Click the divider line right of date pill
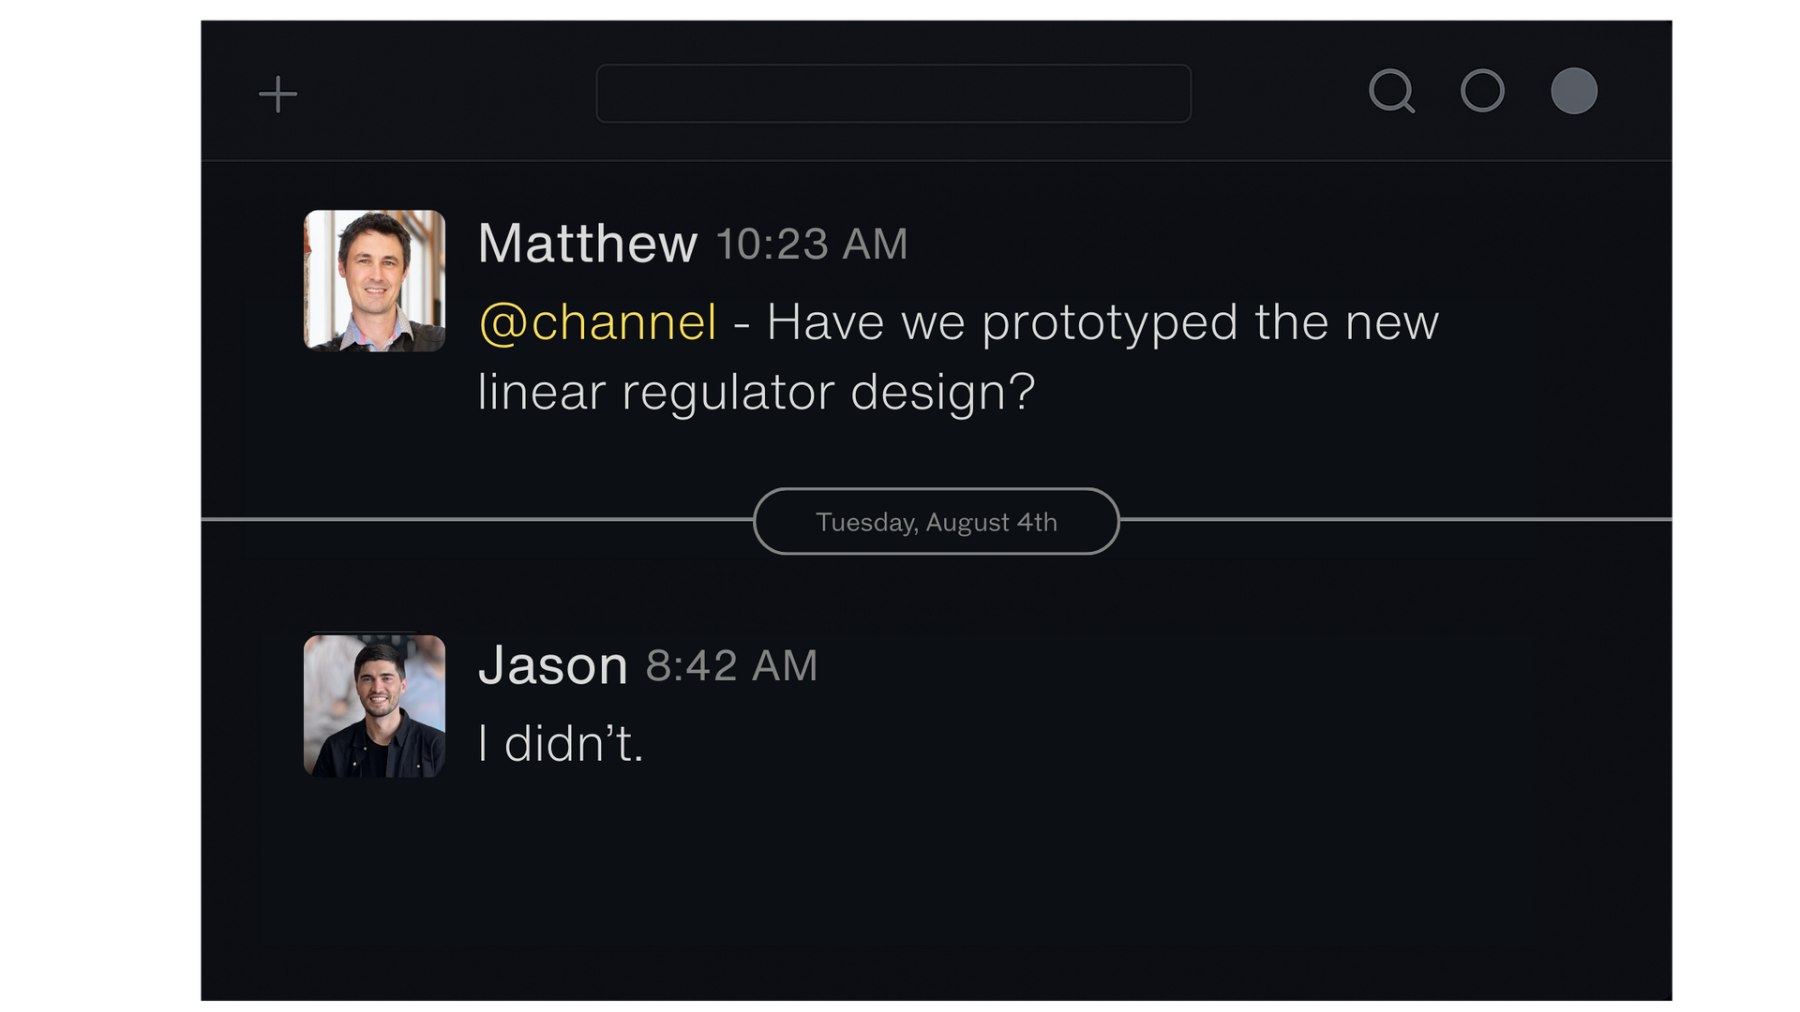The image size is (1800, 1012). [1397, 519]
